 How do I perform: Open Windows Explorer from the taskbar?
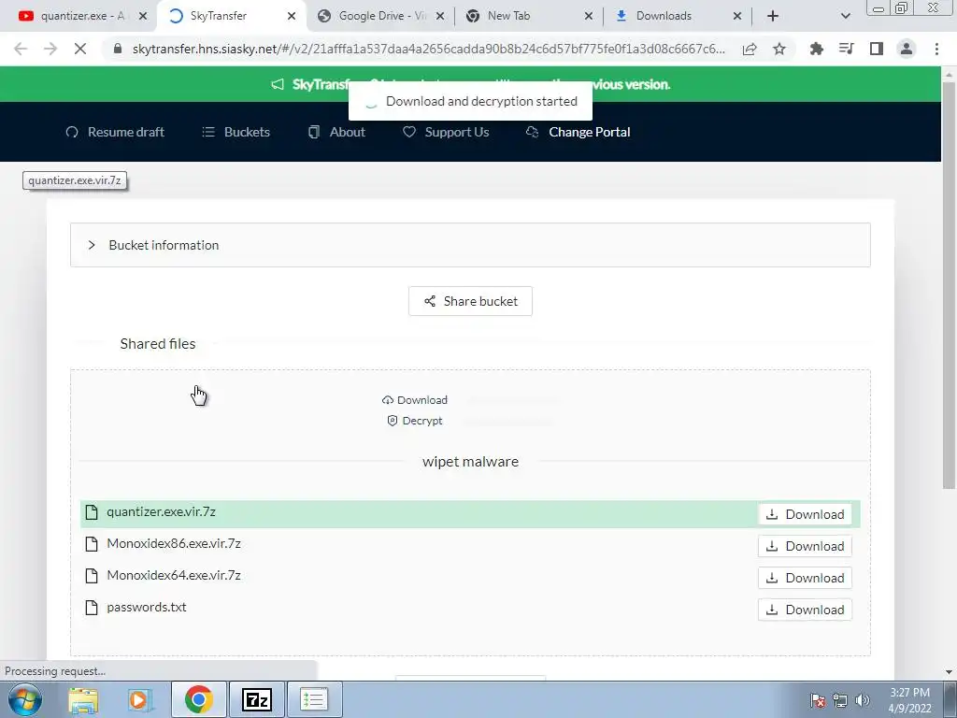point(83,699)
